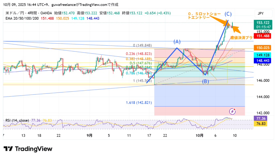Select the (A) wave label
Image resolution: width=277 pixels, height=158 pixels.
(x=177, y=42)
